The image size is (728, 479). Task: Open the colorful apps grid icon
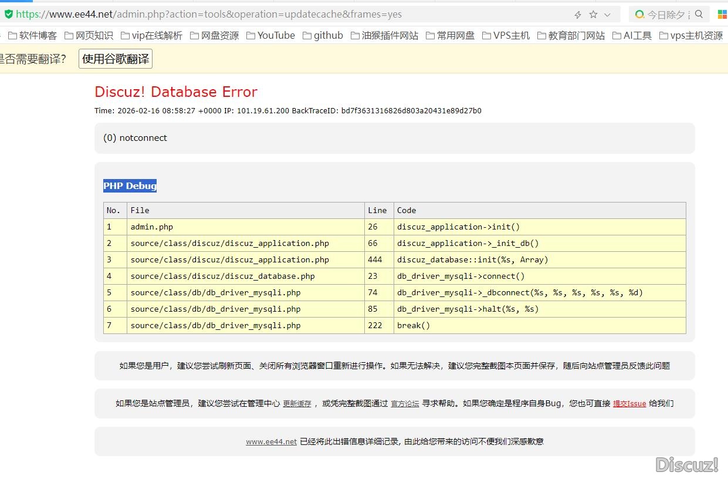click(722, 14)
